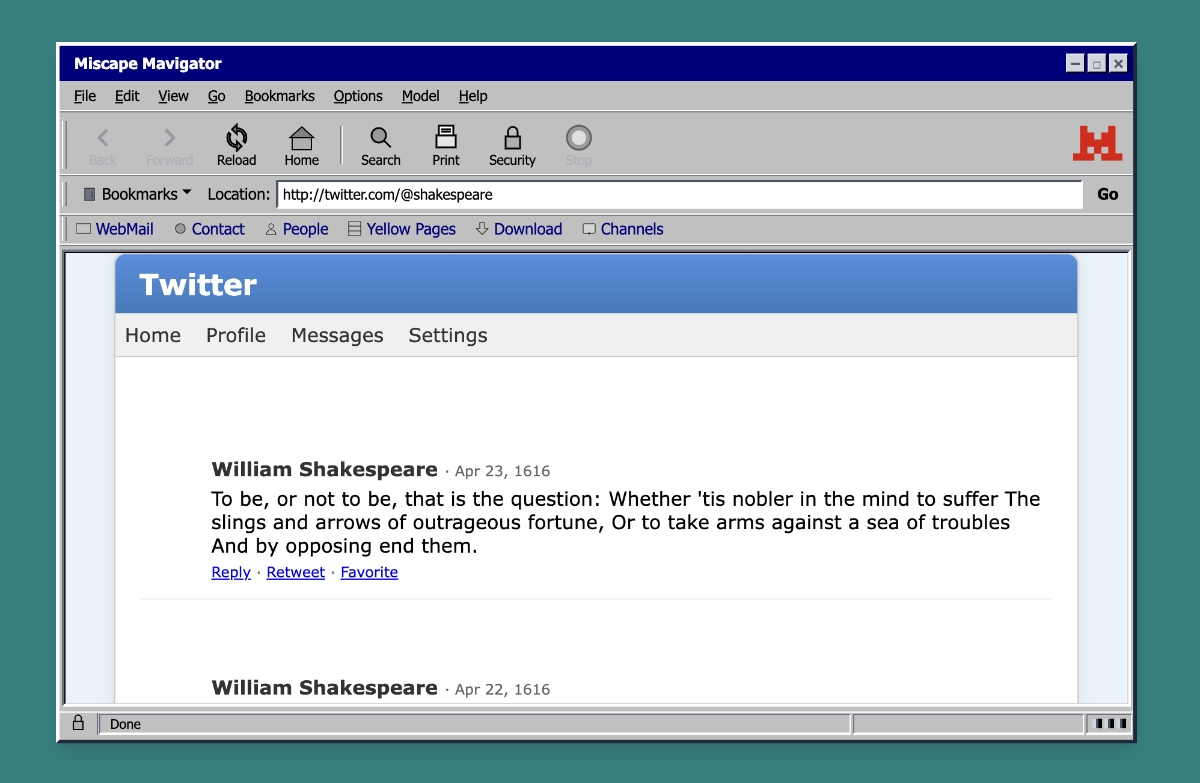This screenshot has height=783, width=1200.
Task: Click the Retweet link on the Apr 23 tweet
Action: click(x=295, y=572)
